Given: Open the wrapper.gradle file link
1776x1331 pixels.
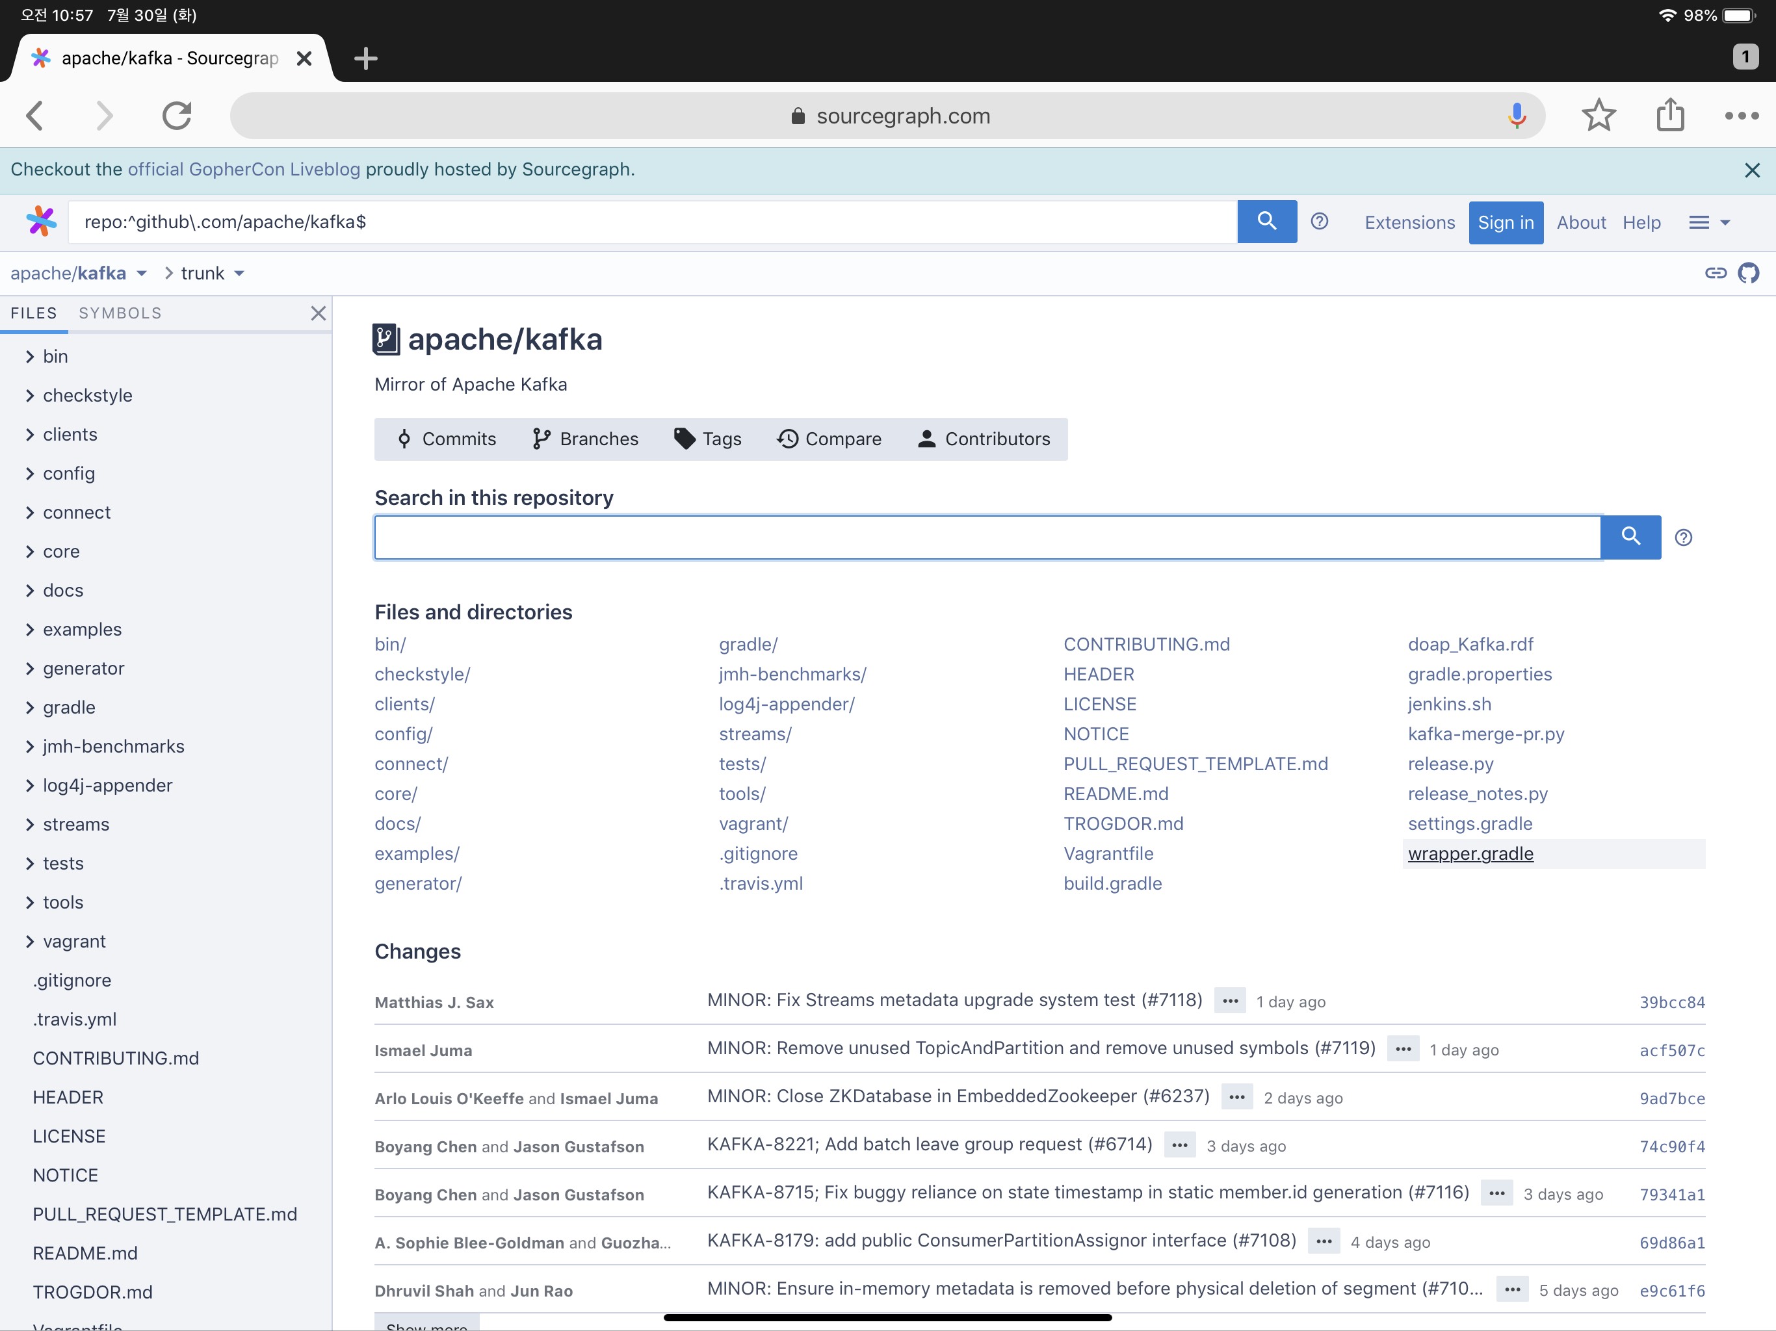Looking at the screenshot, I should click(x=1470, y=853).
